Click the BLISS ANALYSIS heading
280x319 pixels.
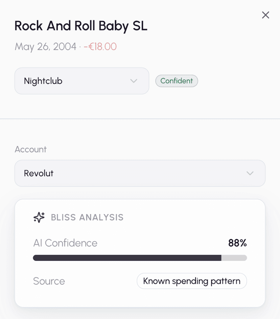point(87,217)
